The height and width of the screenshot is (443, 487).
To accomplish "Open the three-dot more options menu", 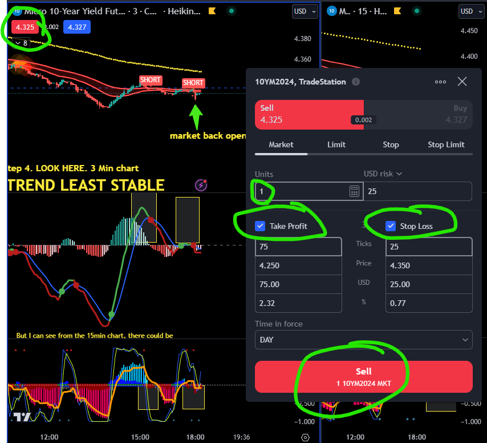I will [440, 82].
